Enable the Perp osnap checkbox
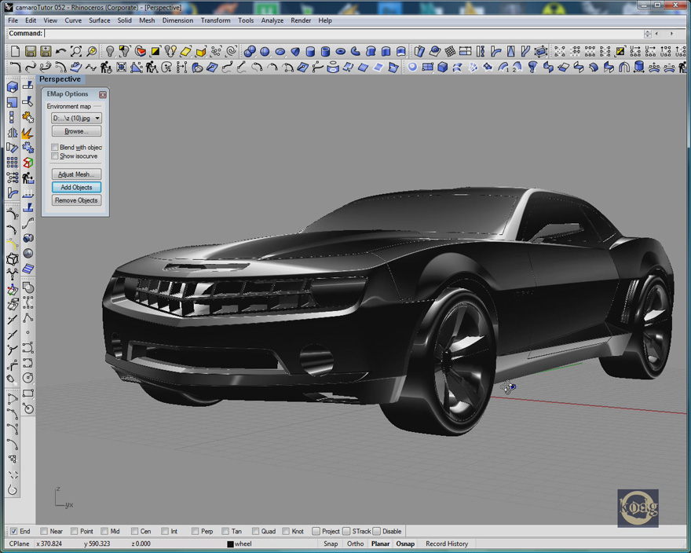691x553 pixels. pos(195,531)
